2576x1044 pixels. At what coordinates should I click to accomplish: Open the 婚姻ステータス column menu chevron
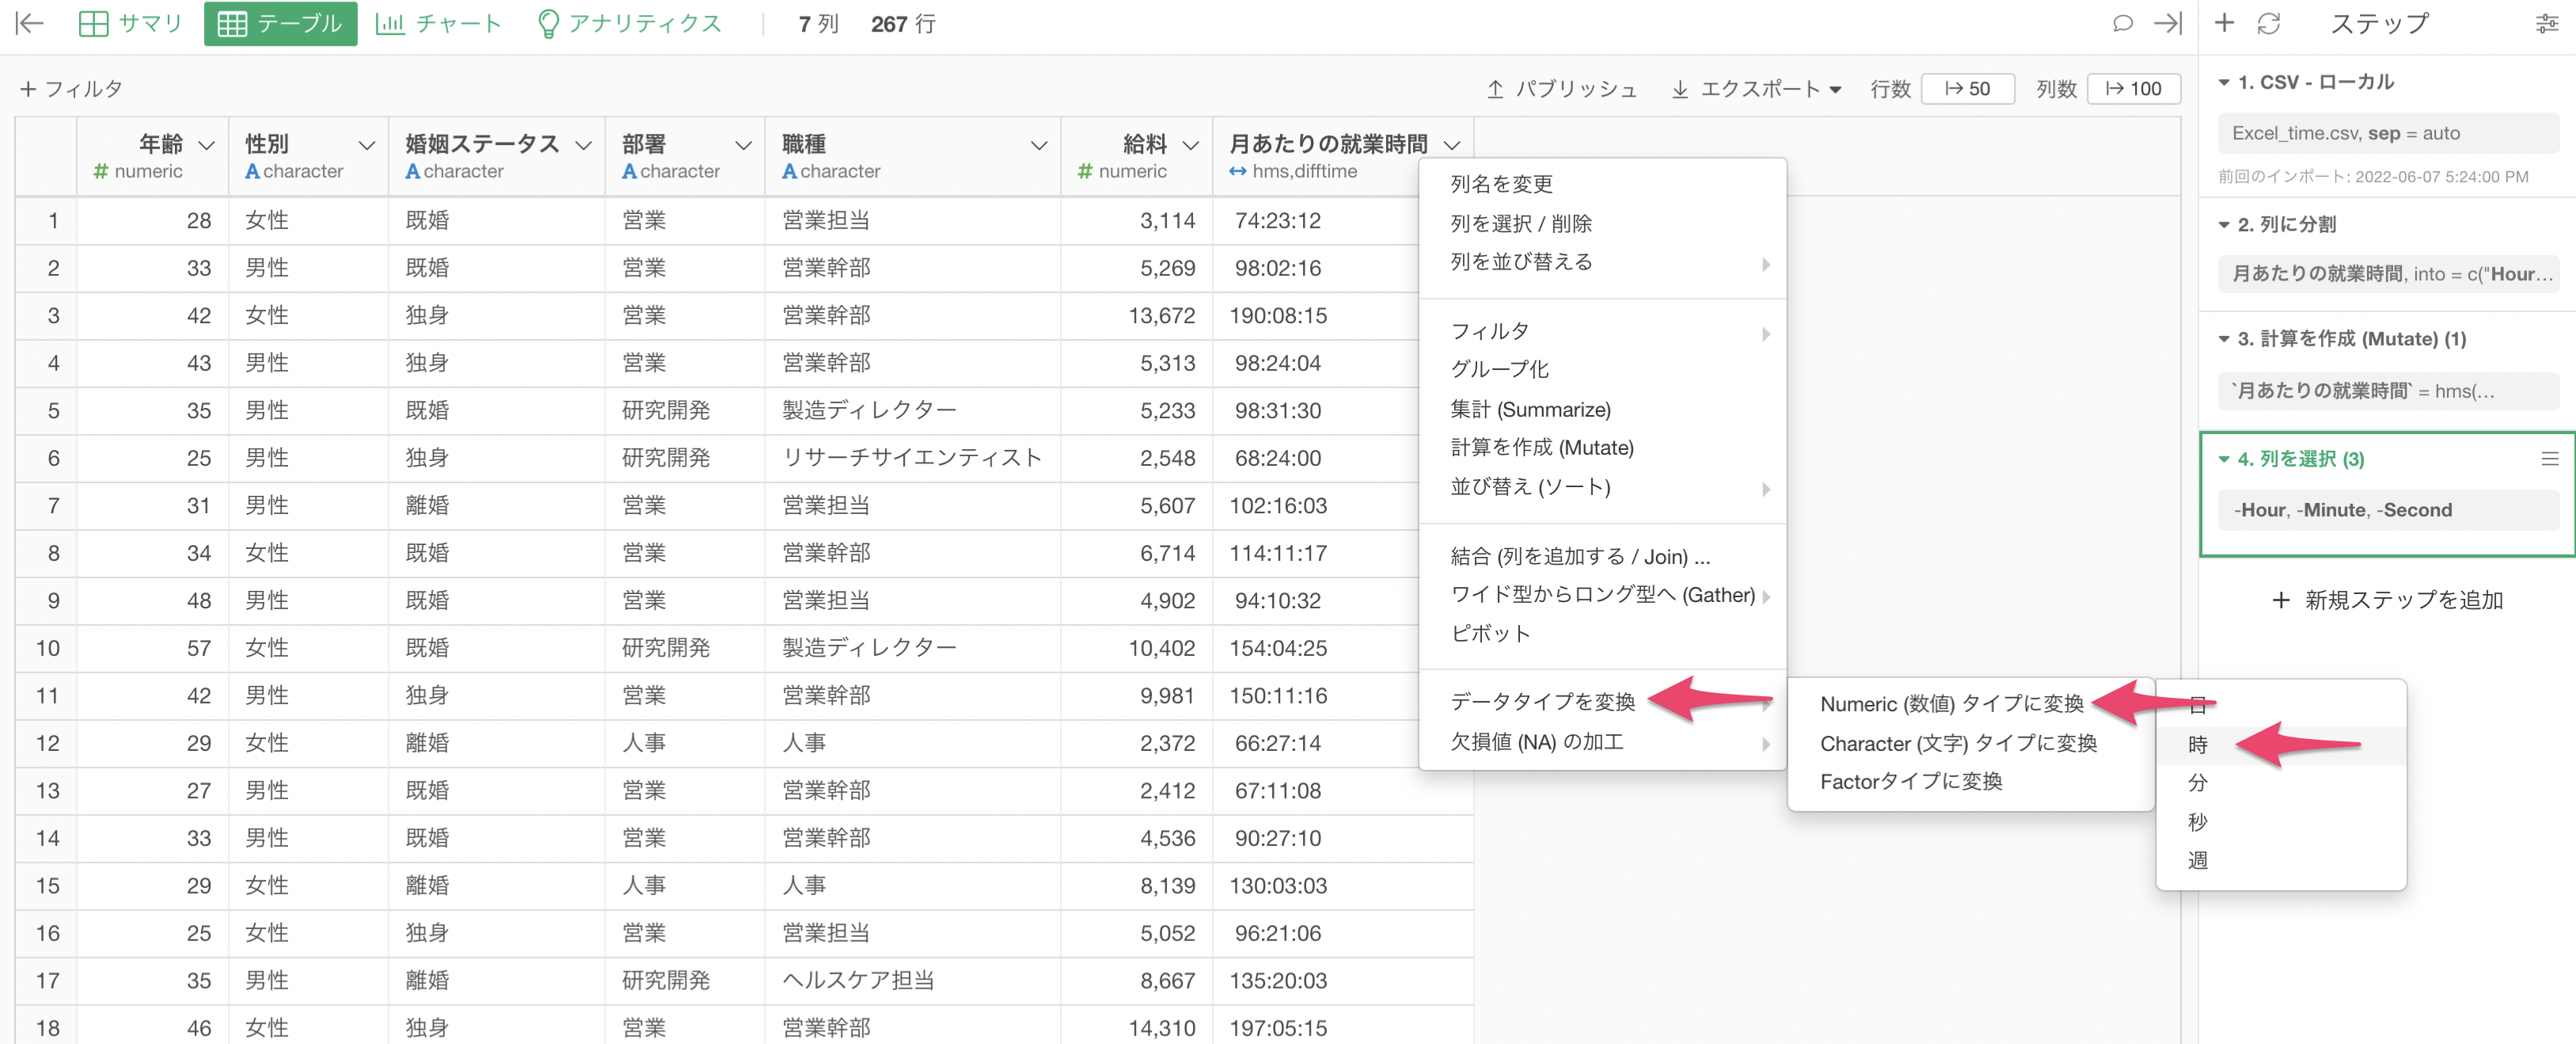[x=583, y=145]
